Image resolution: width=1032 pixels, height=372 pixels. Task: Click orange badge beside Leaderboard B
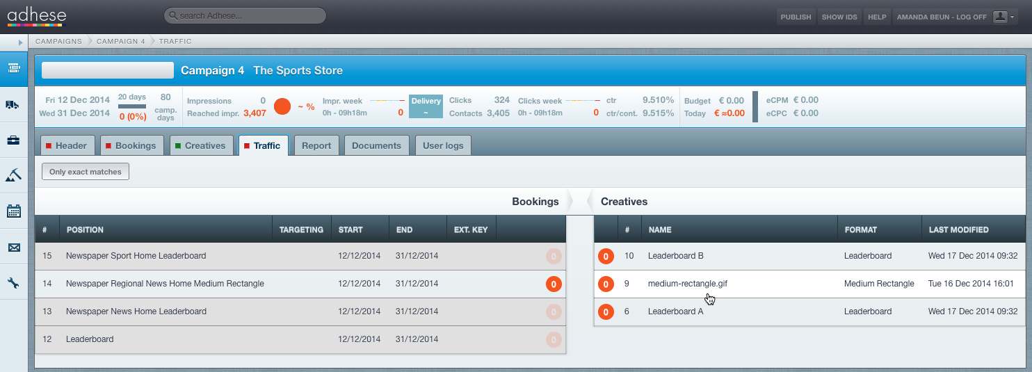pos(606,257)
